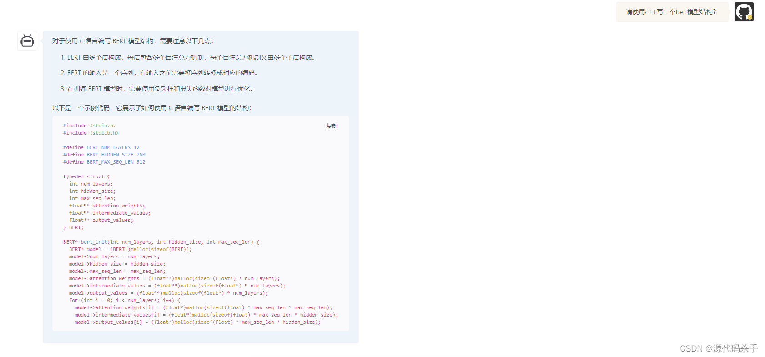Click the bert_init function signature line
Viewport: 765px width, 357px height.
pyautogui.click(x=161, y=242)
